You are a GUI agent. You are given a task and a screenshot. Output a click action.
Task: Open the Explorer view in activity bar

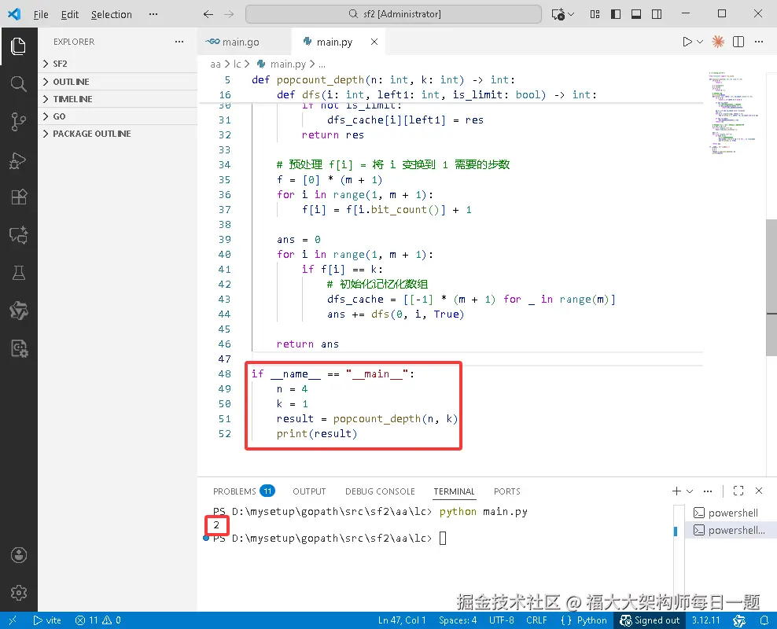point(18,46)
